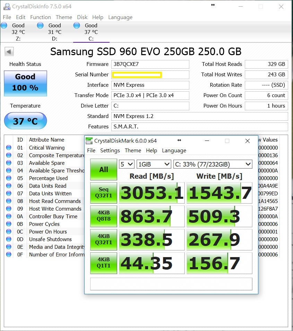293x331 pixels.
Task: Open CrystalDiskInfo Function menu
Action: pyautogui.click(x=41, y=17)
